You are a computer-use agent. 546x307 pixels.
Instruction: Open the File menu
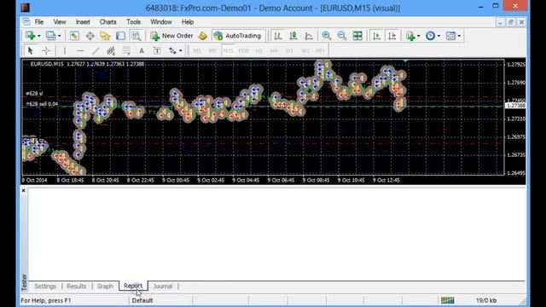(39, 22)
